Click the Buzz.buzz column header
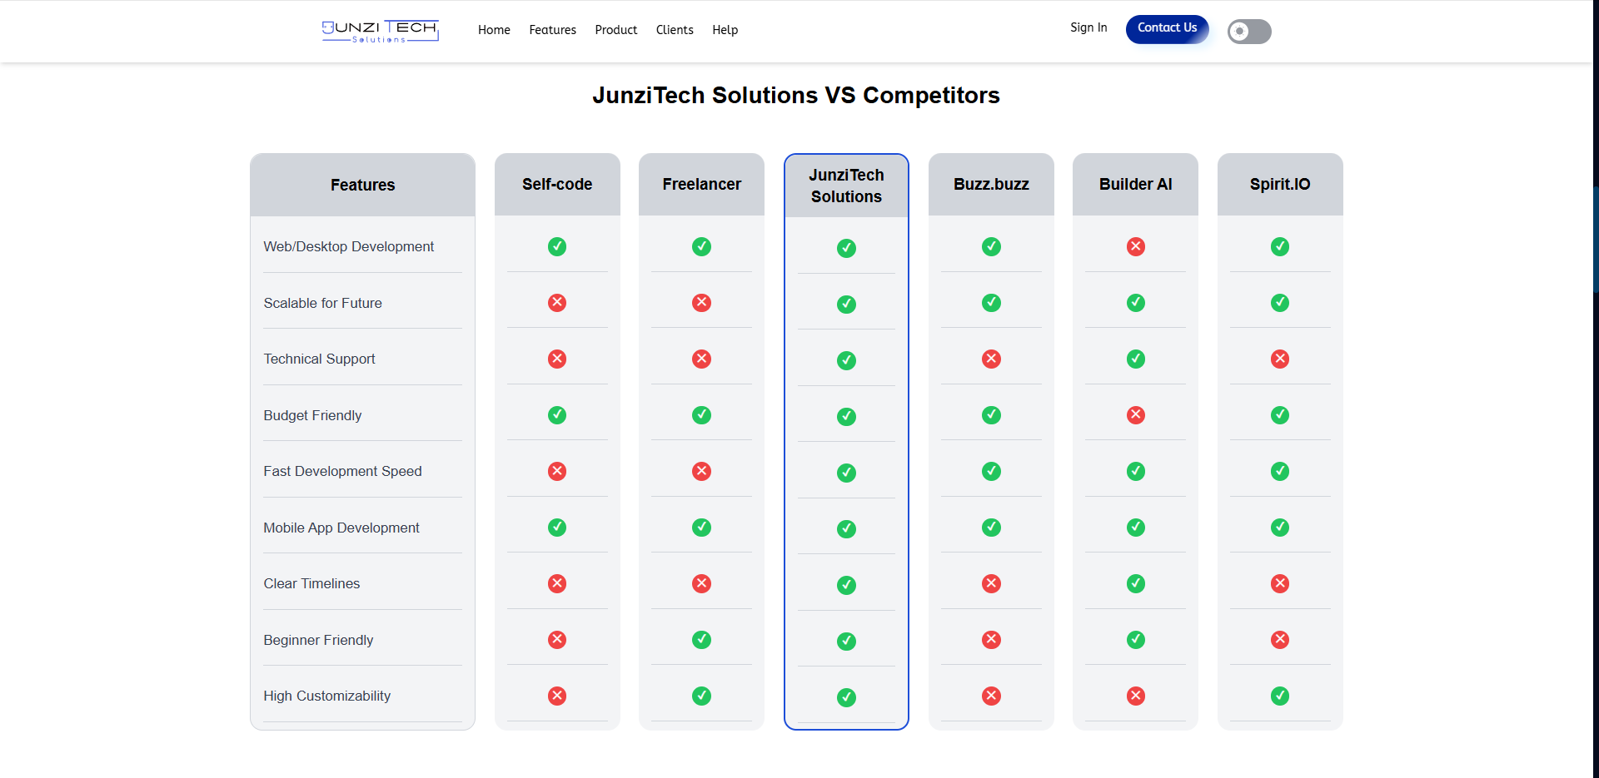 (x=990, y=184)
